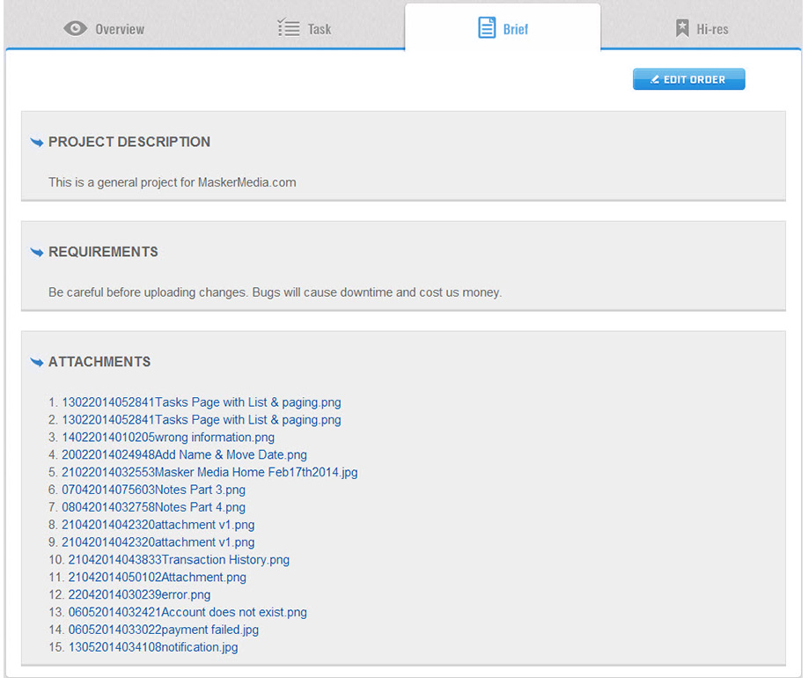Open the 'payment failed.jpg' attachment
Screen dimensions: 808x678
[164, 630]
